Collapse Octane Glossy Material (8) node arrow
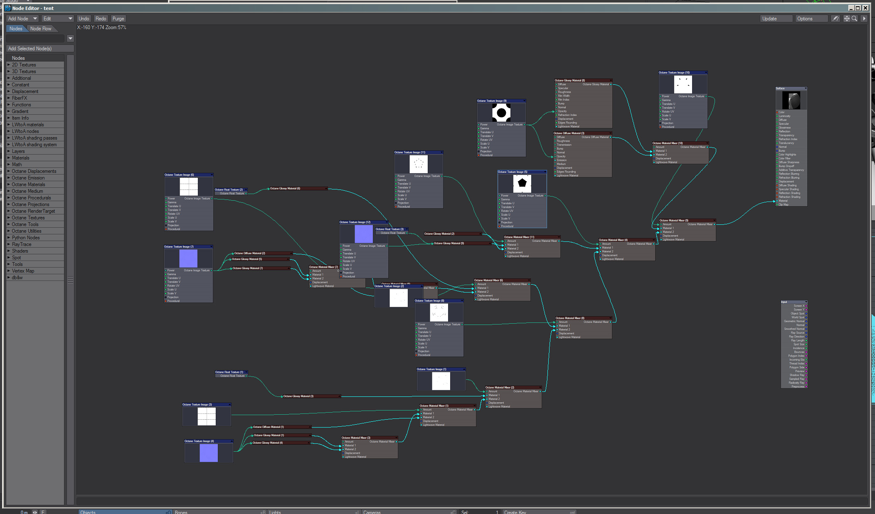The height and width of the screenshot is (514, 875). click(610, 81)
